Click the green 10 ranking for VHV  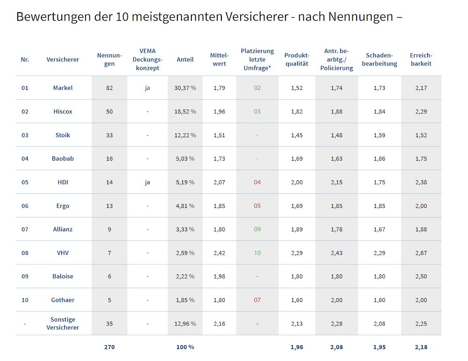pyautogui.click(x=257, y=253)
